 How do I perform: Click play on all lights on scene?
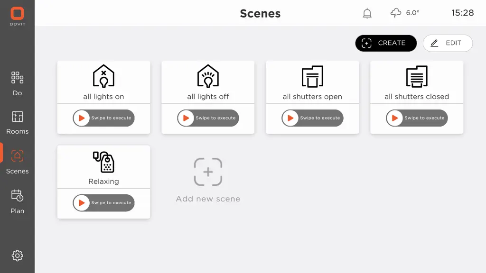[82, 118]
